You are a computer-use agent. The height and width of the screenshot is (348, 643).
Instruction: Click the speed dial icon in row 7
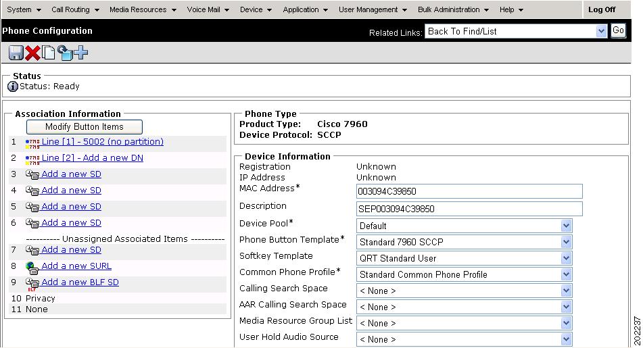32,251
